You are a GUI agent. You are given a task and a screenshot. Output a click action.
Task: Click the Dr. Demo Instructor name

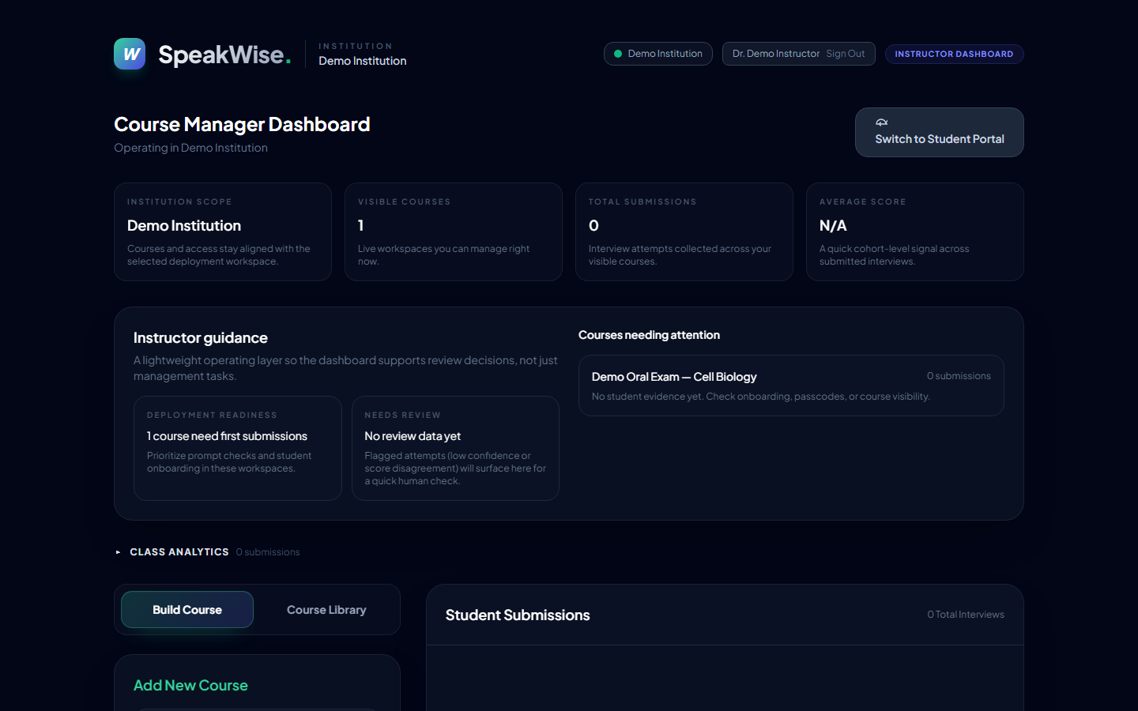point(776,54)
